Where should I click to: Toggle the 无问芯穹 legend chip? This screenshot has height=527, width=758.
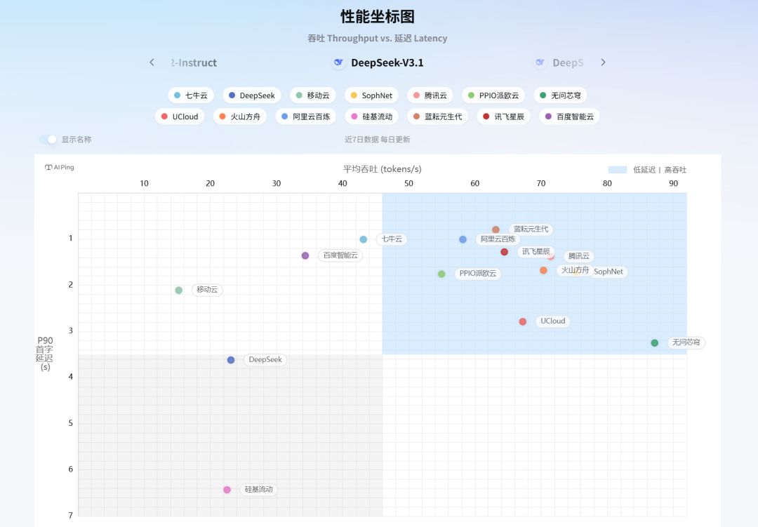click(560, 95)
